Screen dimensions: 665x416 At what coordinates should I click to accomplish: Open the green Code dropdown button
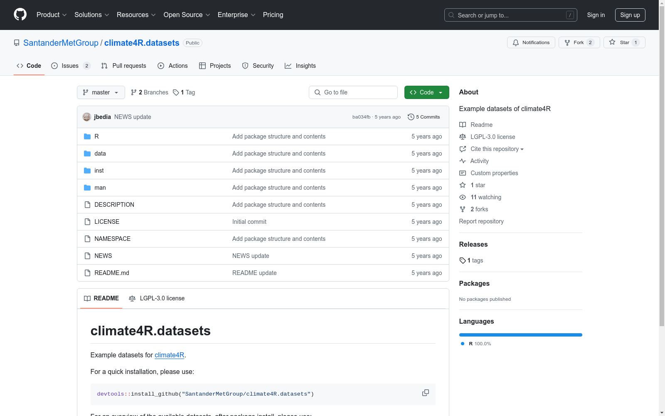click(426, 92)
